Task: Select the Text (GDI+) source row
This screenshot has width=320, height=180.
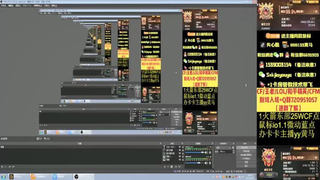Action: pos(173,147)
